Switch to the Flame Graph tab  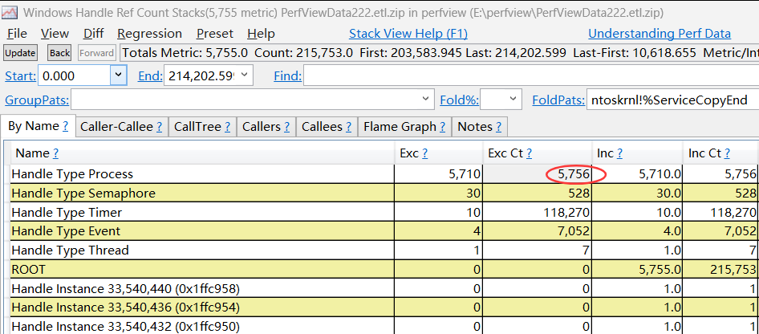coord(403,127)
